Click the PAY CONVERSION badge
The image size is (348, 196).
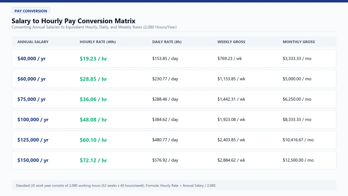coord(31,11)
